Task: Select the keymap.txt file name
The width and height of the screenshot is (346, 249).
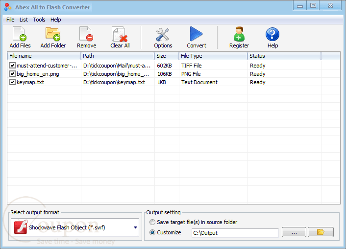Action: coord(30,82)
